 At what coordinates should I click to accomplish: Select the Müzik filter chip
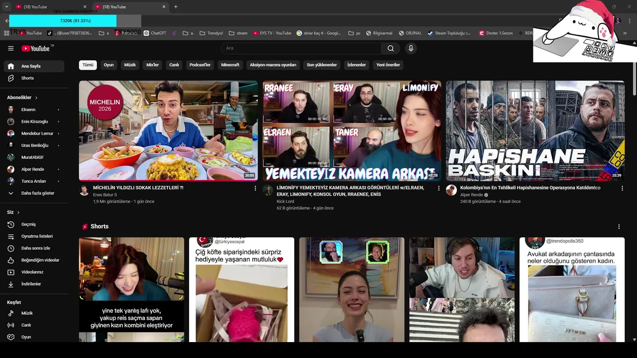pyautogui.click(x=130, y=65)
